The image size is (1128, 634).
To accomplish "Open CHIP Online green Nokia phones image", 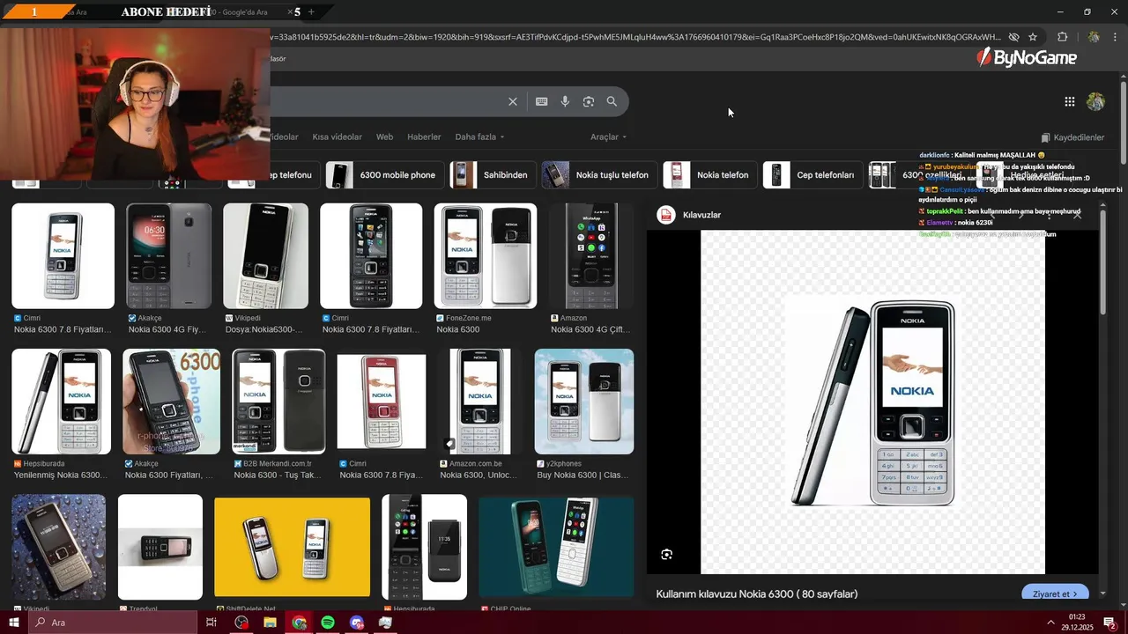I will point(556,547).
